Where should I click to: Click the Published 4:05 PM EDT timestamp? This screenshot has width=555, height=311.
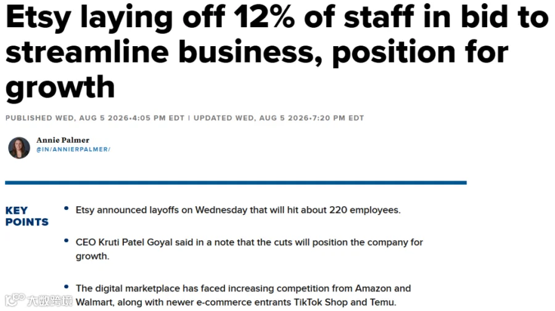tap(95, 118)
